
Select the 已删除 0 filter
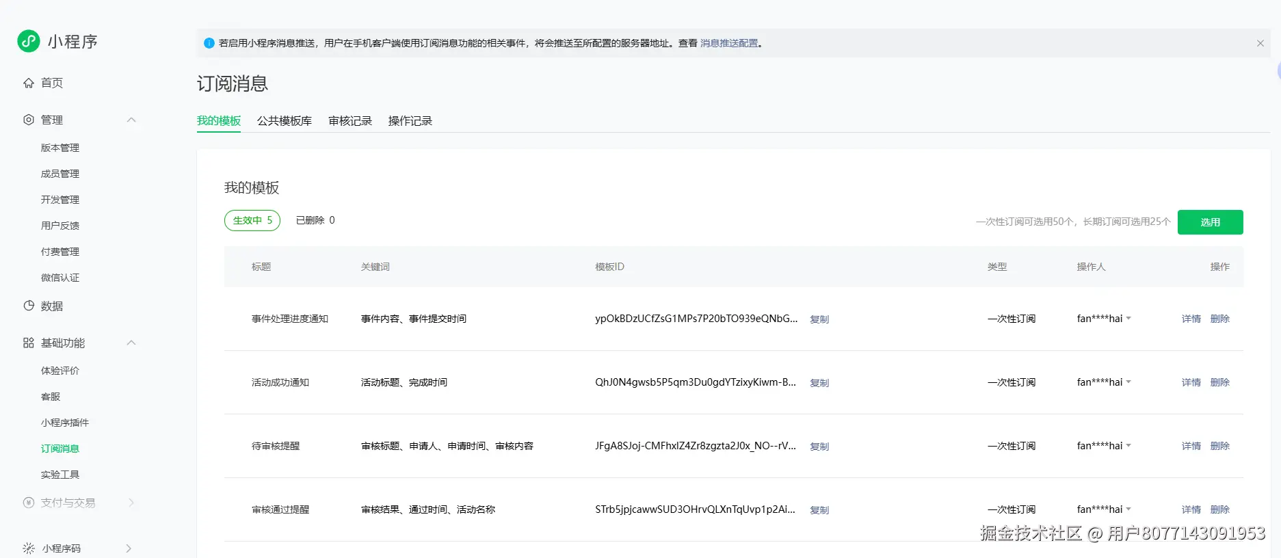pyautogui.click(x=315, y=220)
